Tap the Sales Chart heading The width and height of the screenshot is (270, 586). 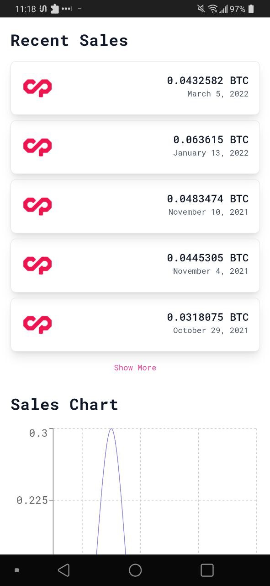coord(64,405)
